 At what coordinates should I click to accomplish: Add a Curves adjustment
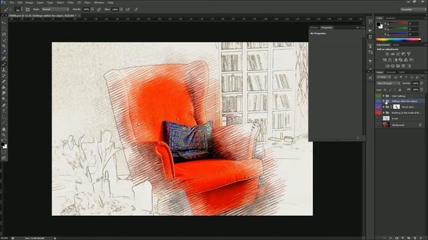pyautogui.click(x=398, y=54)
